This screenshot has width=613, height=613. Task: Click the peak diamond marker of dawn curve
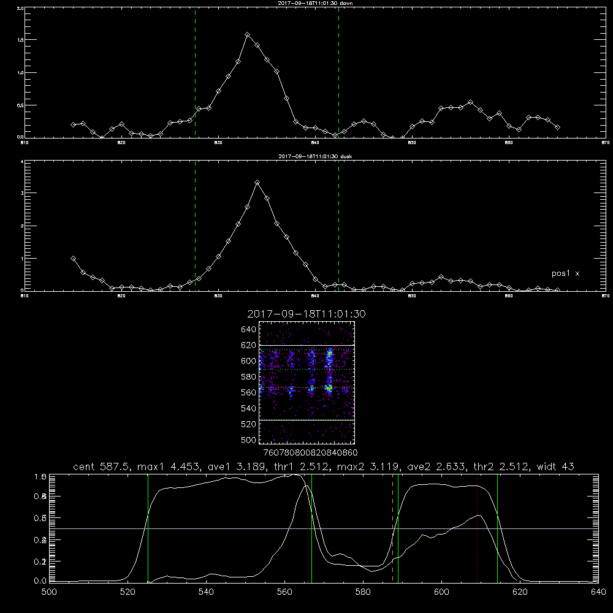[x=247, y=35]
